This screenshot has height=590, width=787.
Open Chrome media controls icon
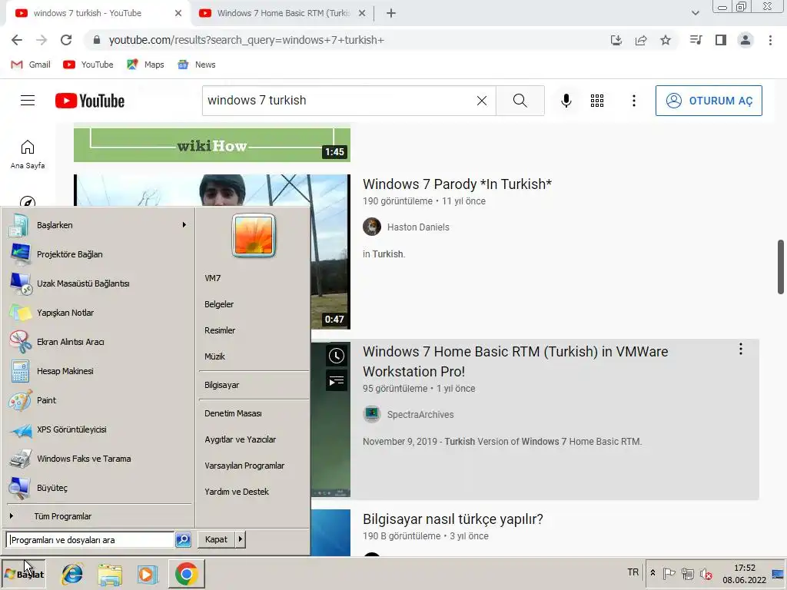point(696,40)
